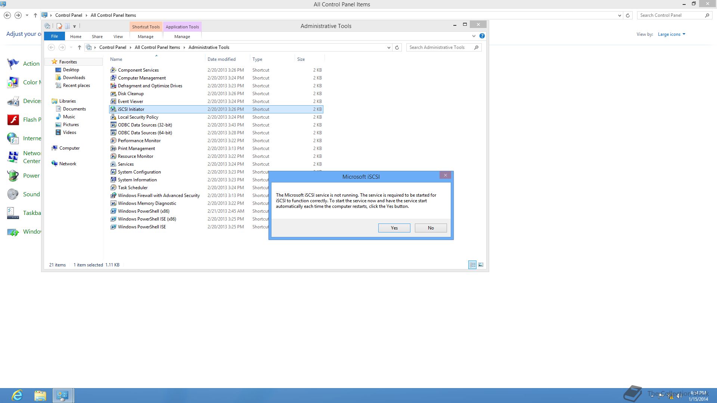Click the Action Center flag icon in Control Panel
This screenshot has width=717, height=403.
click(x=13, y=64)
